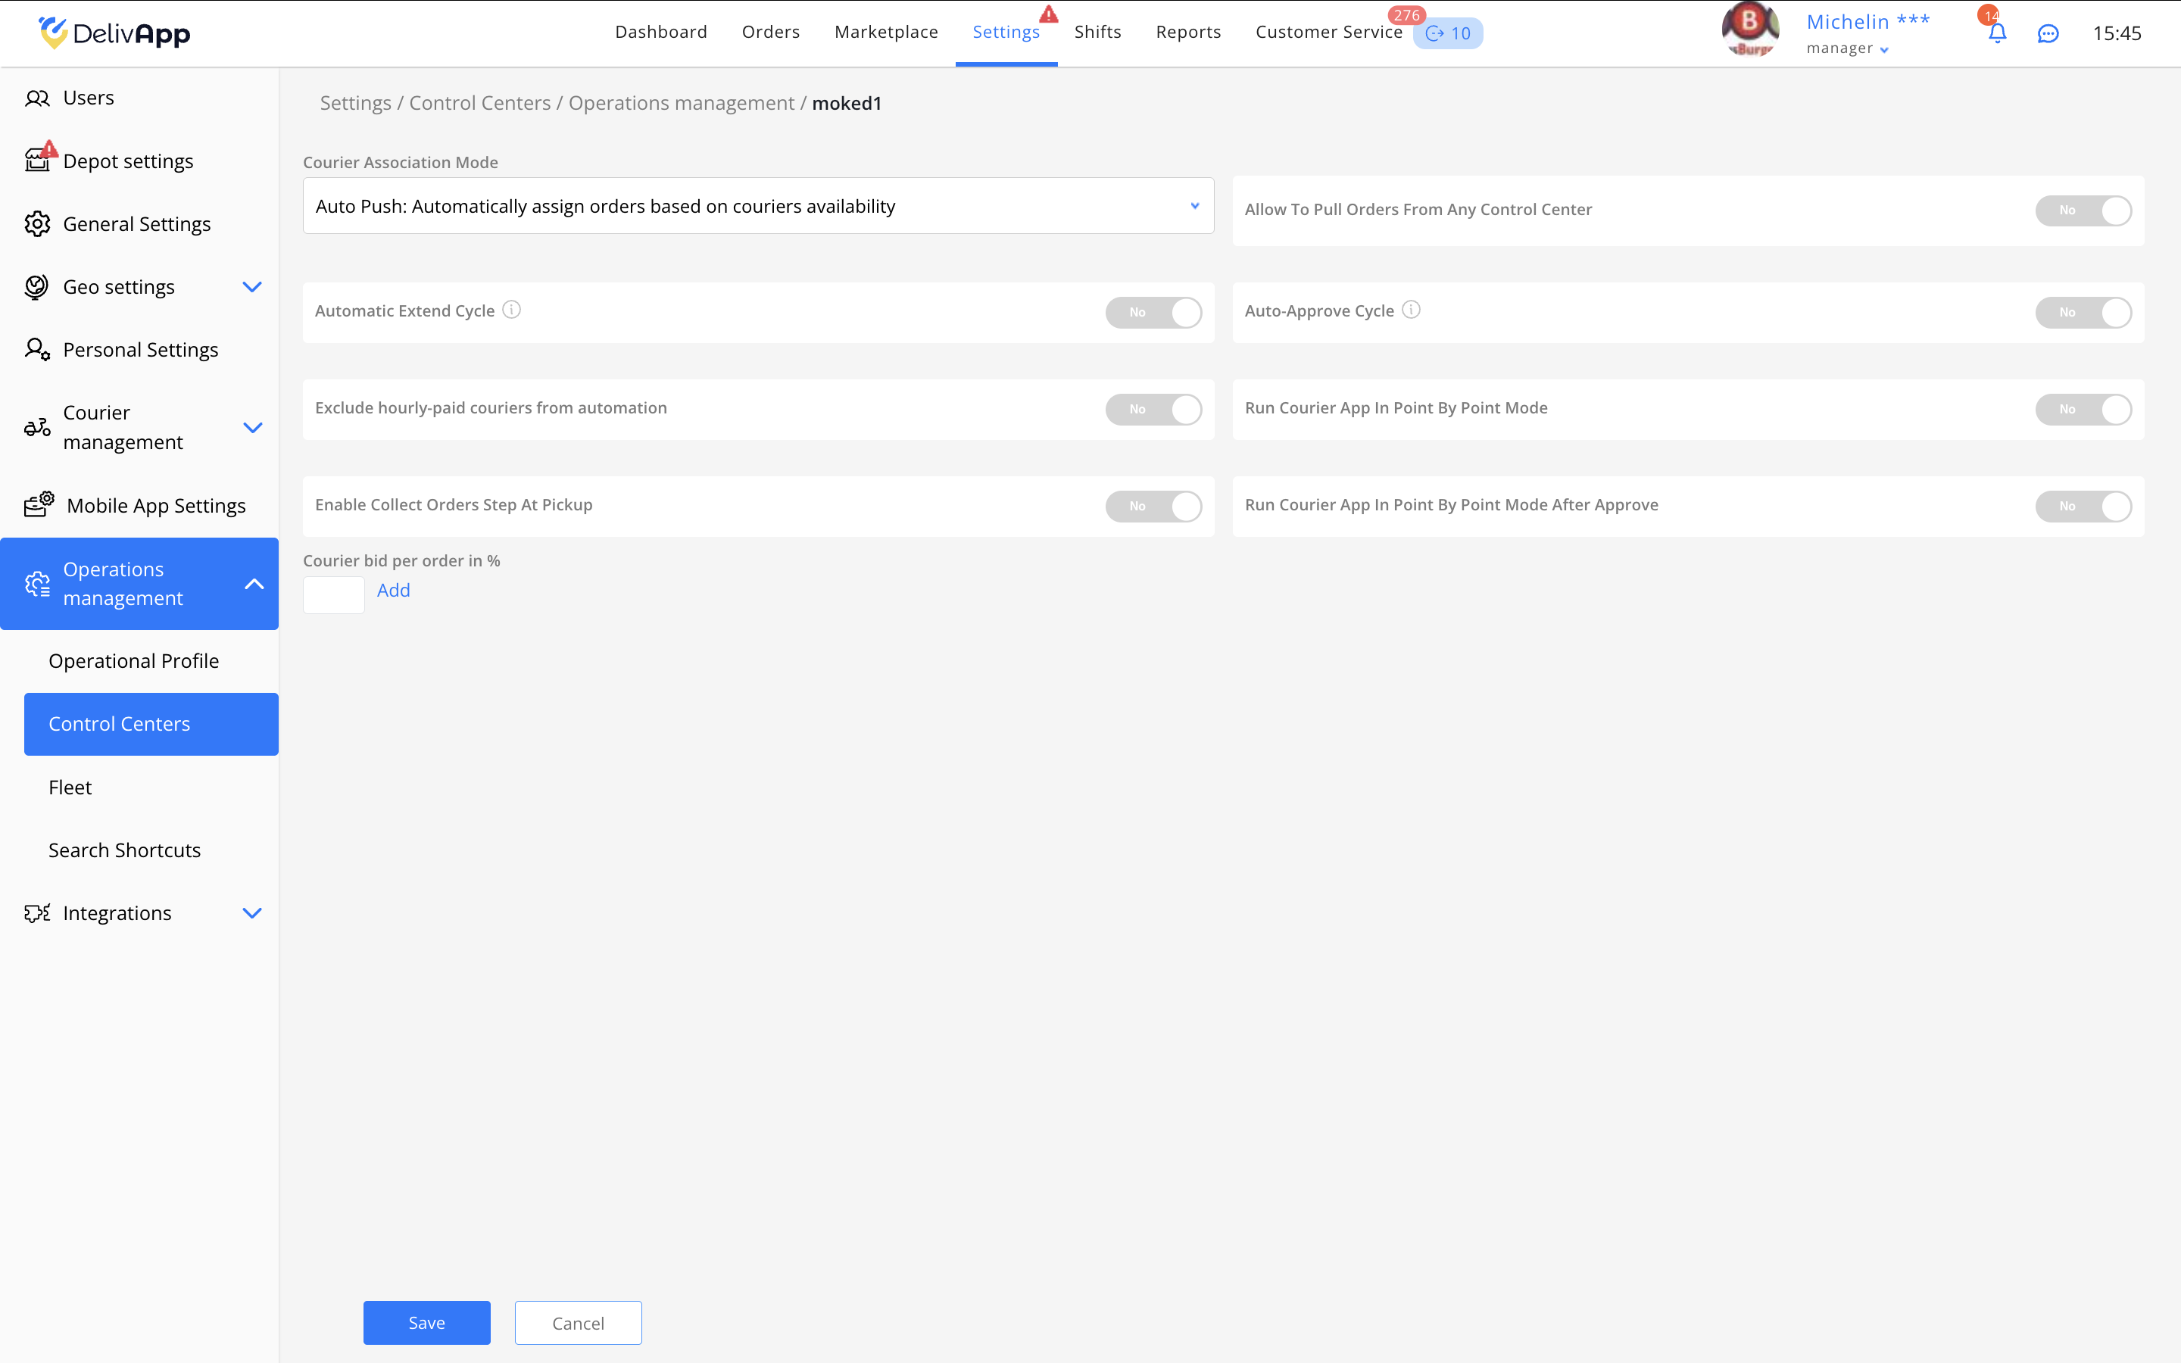This screenshot has width=2181, height=1363.
Task: Click the blue pending counter badge showing 10
Action: tap(1447, 34)
